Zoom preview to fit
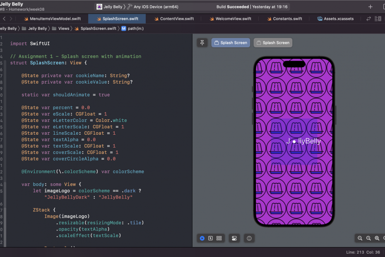 coord(377,238)
